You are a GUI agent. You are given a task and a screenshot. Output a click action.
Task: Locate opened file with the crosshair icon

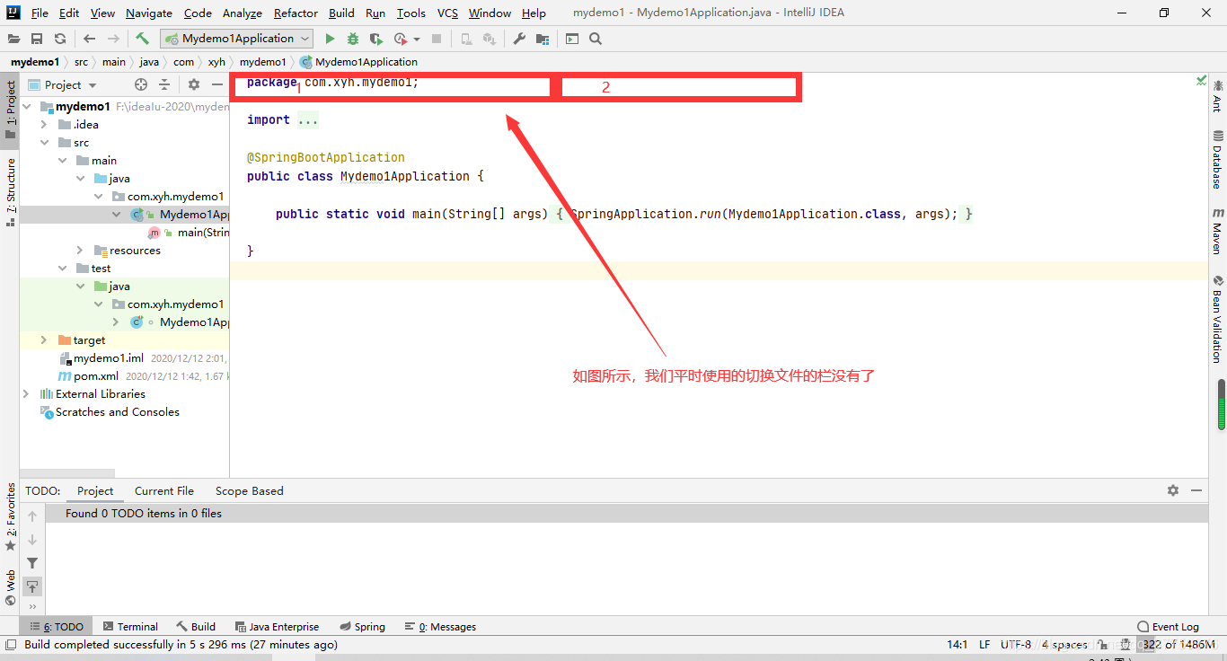141,84
